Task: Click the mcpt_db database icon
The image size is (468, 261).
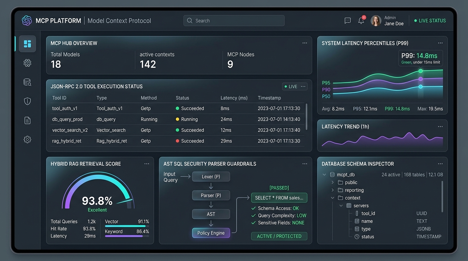Action: [x=332, y=175]
